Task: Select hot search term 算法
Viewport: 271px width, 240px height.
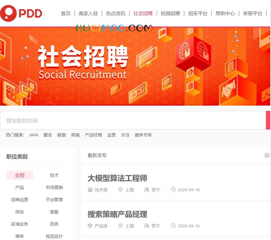Action: 48,135
